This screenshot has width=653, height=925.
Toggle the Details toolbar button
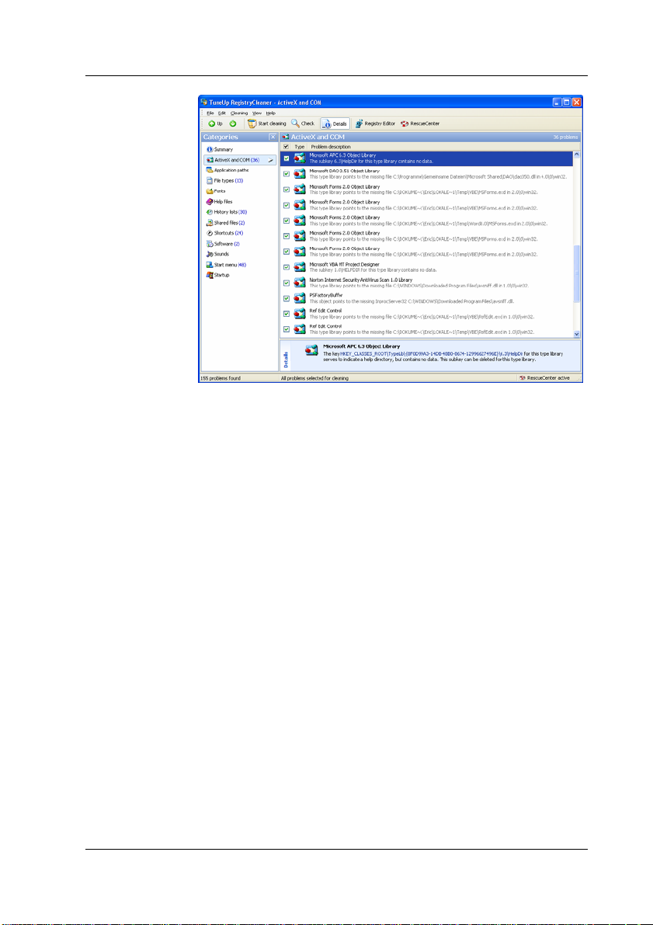pos(335,124)
